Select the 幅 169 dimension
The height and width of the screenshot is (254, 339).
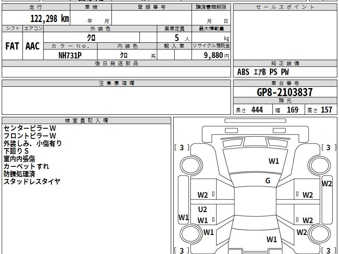[287, 110]
